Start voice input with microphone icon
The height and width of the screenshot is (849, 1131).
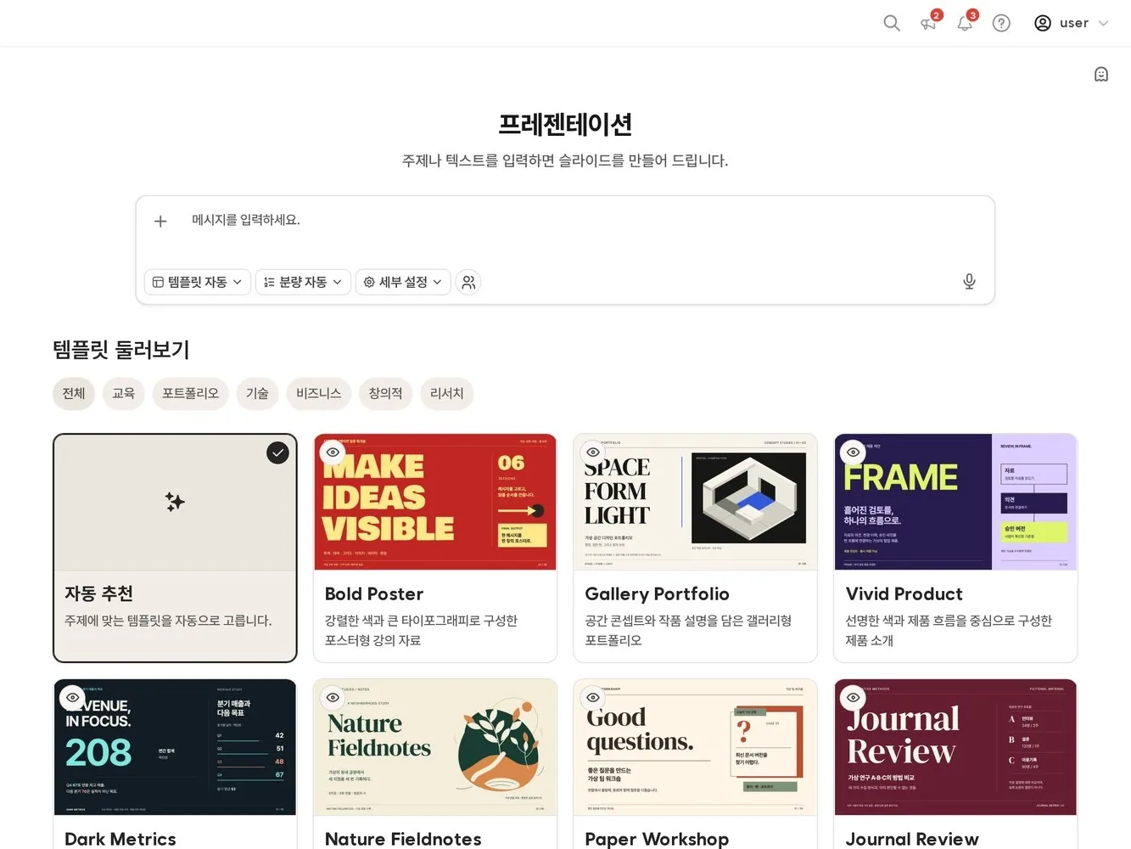click(969, 282)
